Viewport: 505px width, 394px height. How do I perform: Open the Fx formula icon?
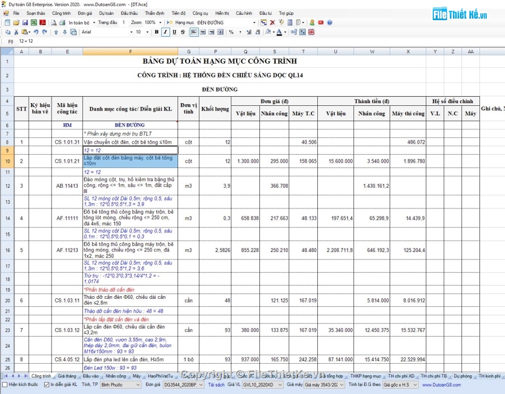click(302, 32)
